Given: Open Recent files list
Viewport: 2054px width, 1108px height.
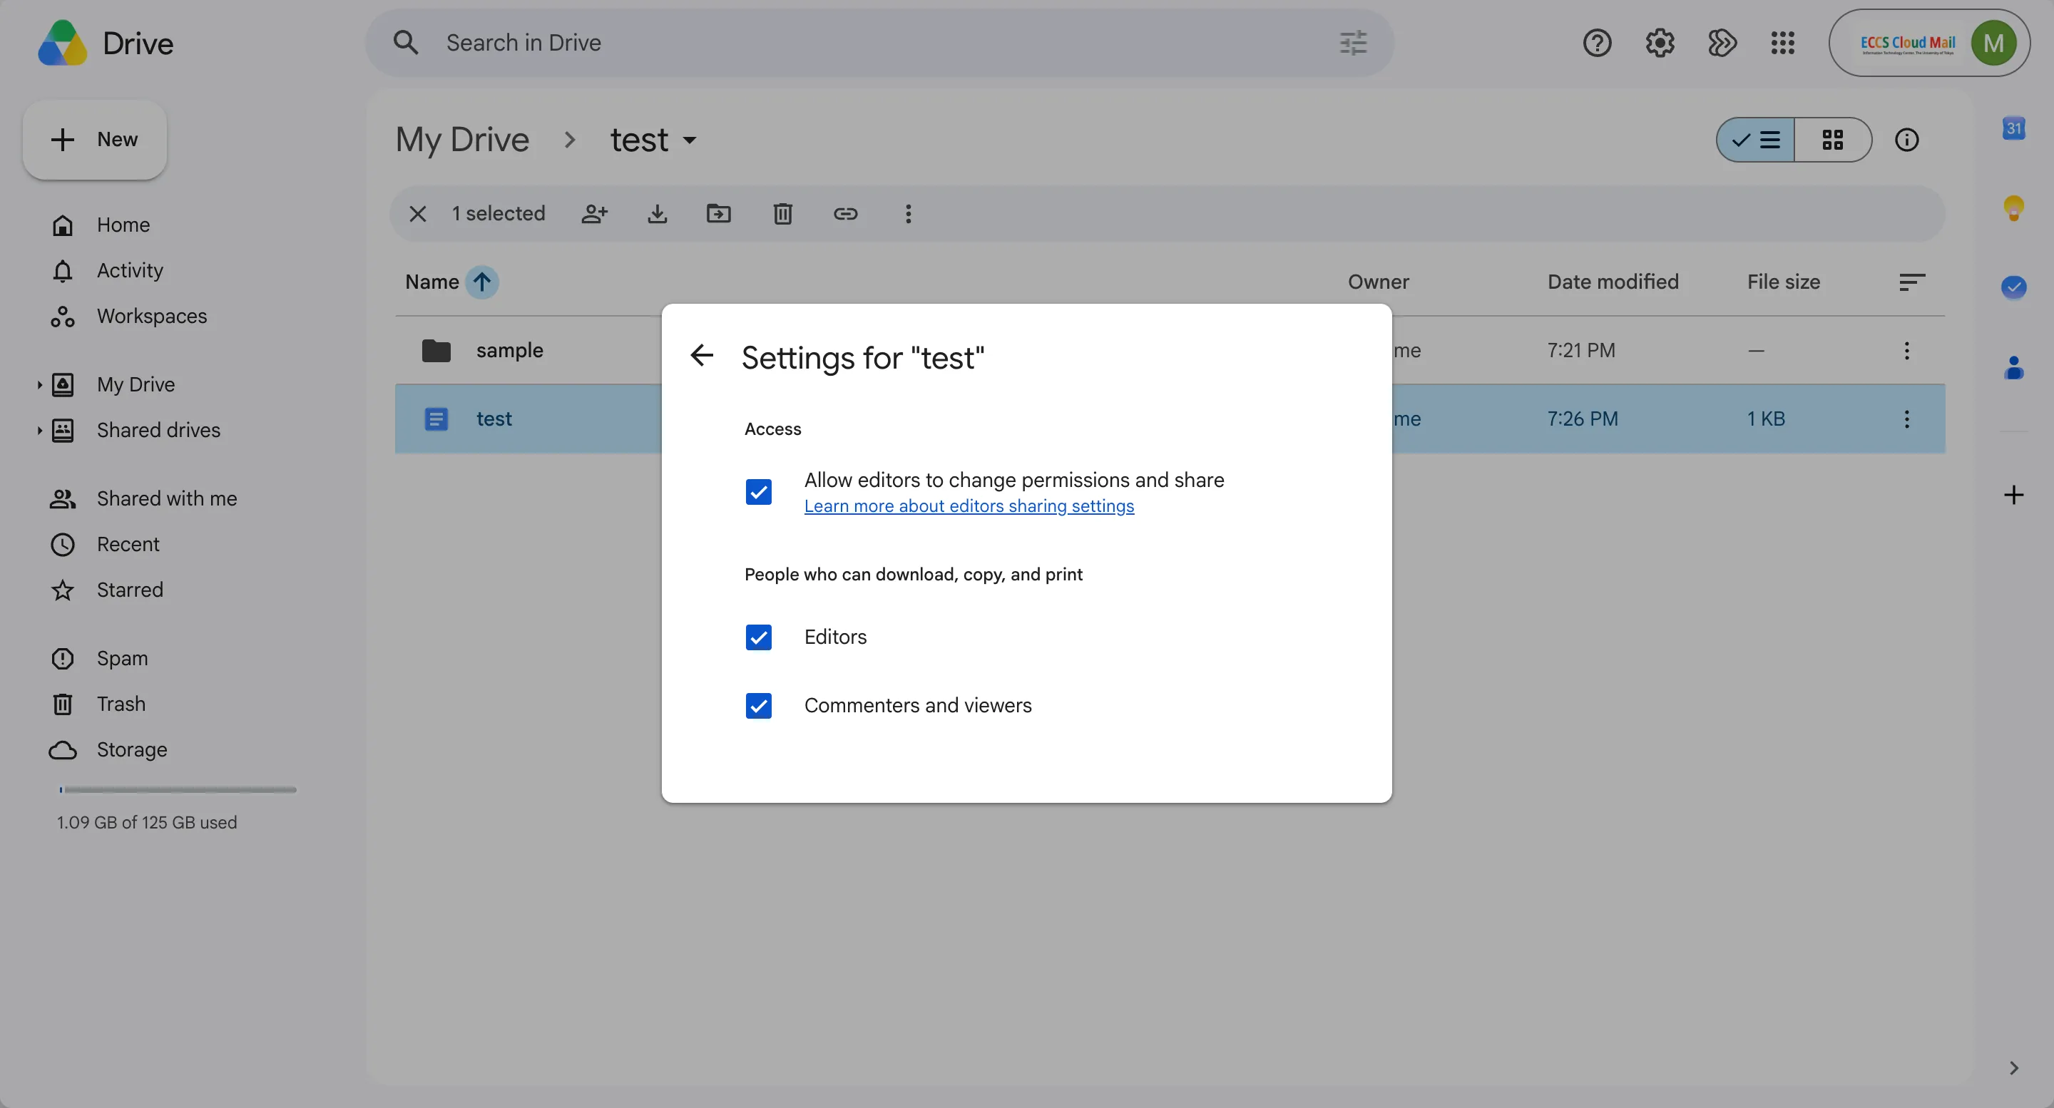Looking at the screenshot, I should tap(128, 543).
